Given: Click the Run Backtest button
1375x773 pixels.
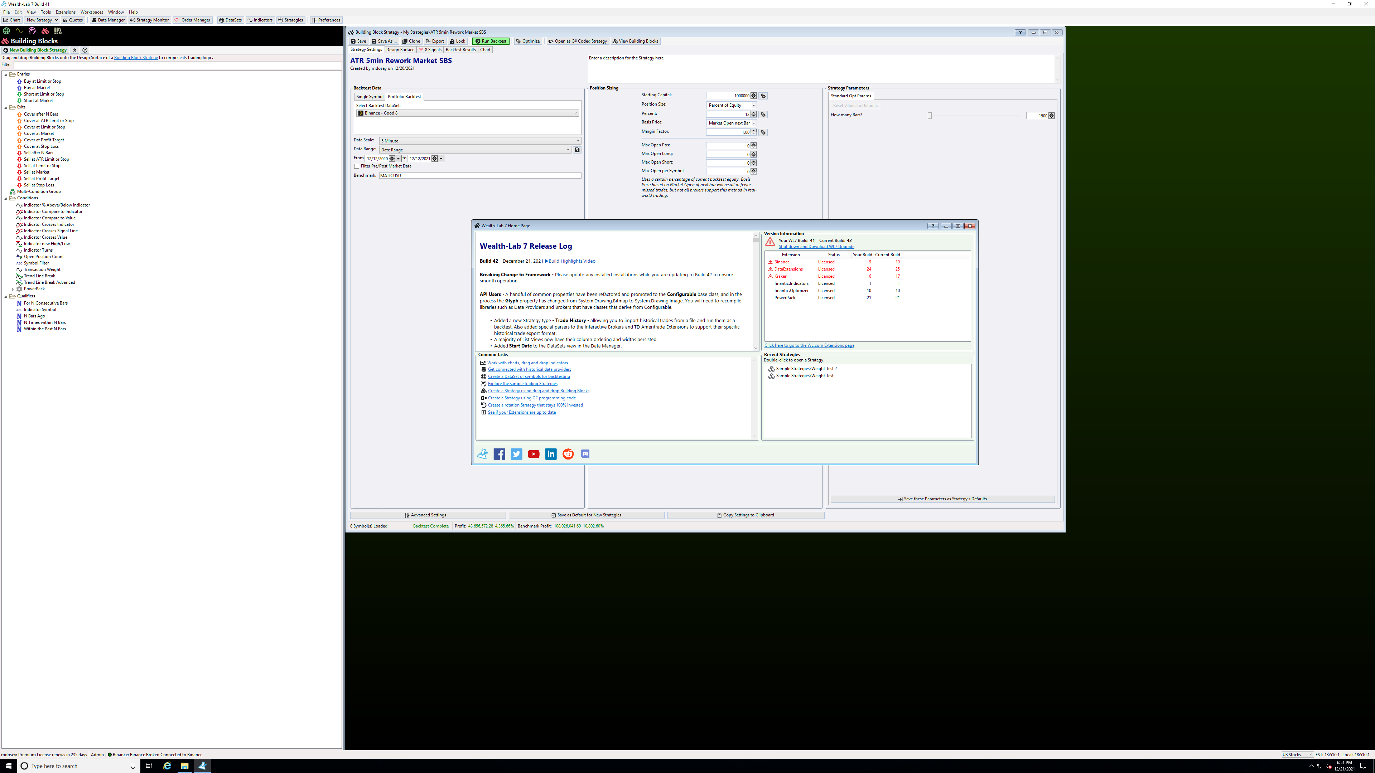Looking at the screenshot, I should coord(491,41).
